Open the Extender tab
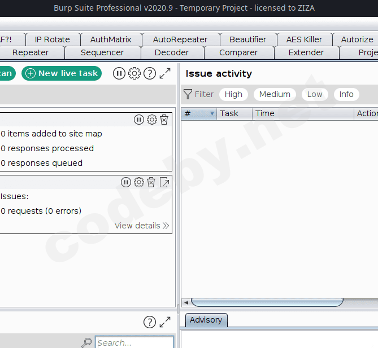This screenshot has height=348, width=378. pyautogui.click(x=306, y=52)
